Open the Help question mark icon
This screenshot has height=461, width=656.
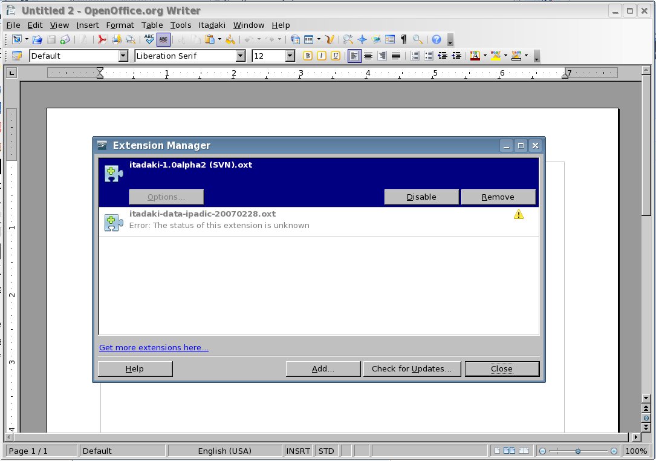pyautogui.click(x=437, y=40)
